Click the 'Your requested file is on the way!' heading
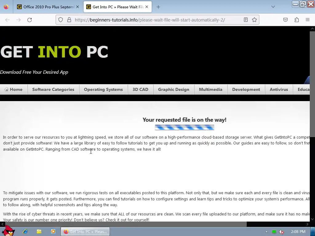Screen dimensions: 315x236 tap(185, 120)
